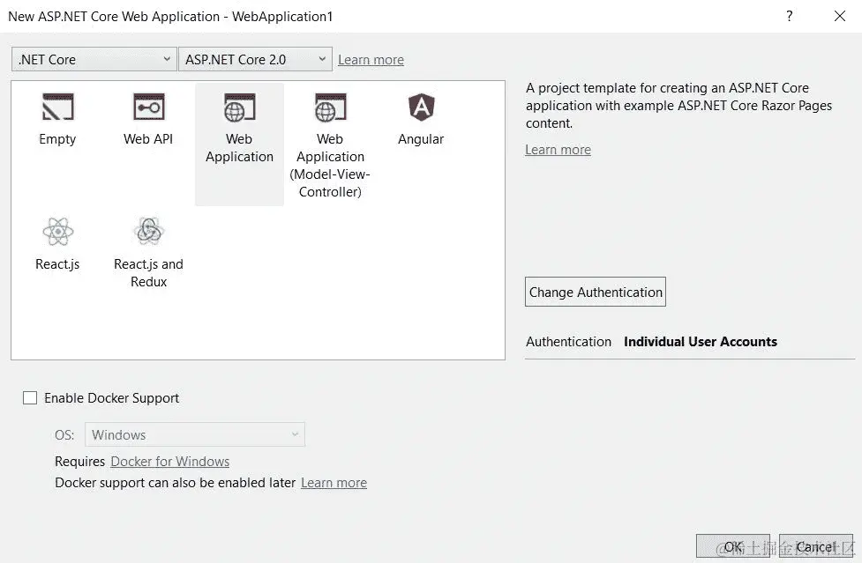This screenshot has height=563, width=862.
Task: Open the .NET Core framework dropdown
Action: coord(94,59)
